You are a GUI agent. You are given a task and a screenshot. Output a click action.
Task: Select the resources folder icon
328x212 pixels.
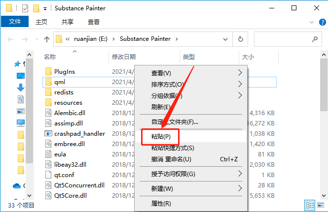coord(48,102)
